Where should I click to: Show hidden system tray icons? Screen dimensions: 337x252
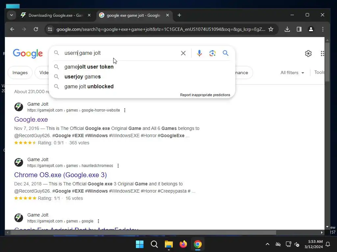(x=268, y=244)
